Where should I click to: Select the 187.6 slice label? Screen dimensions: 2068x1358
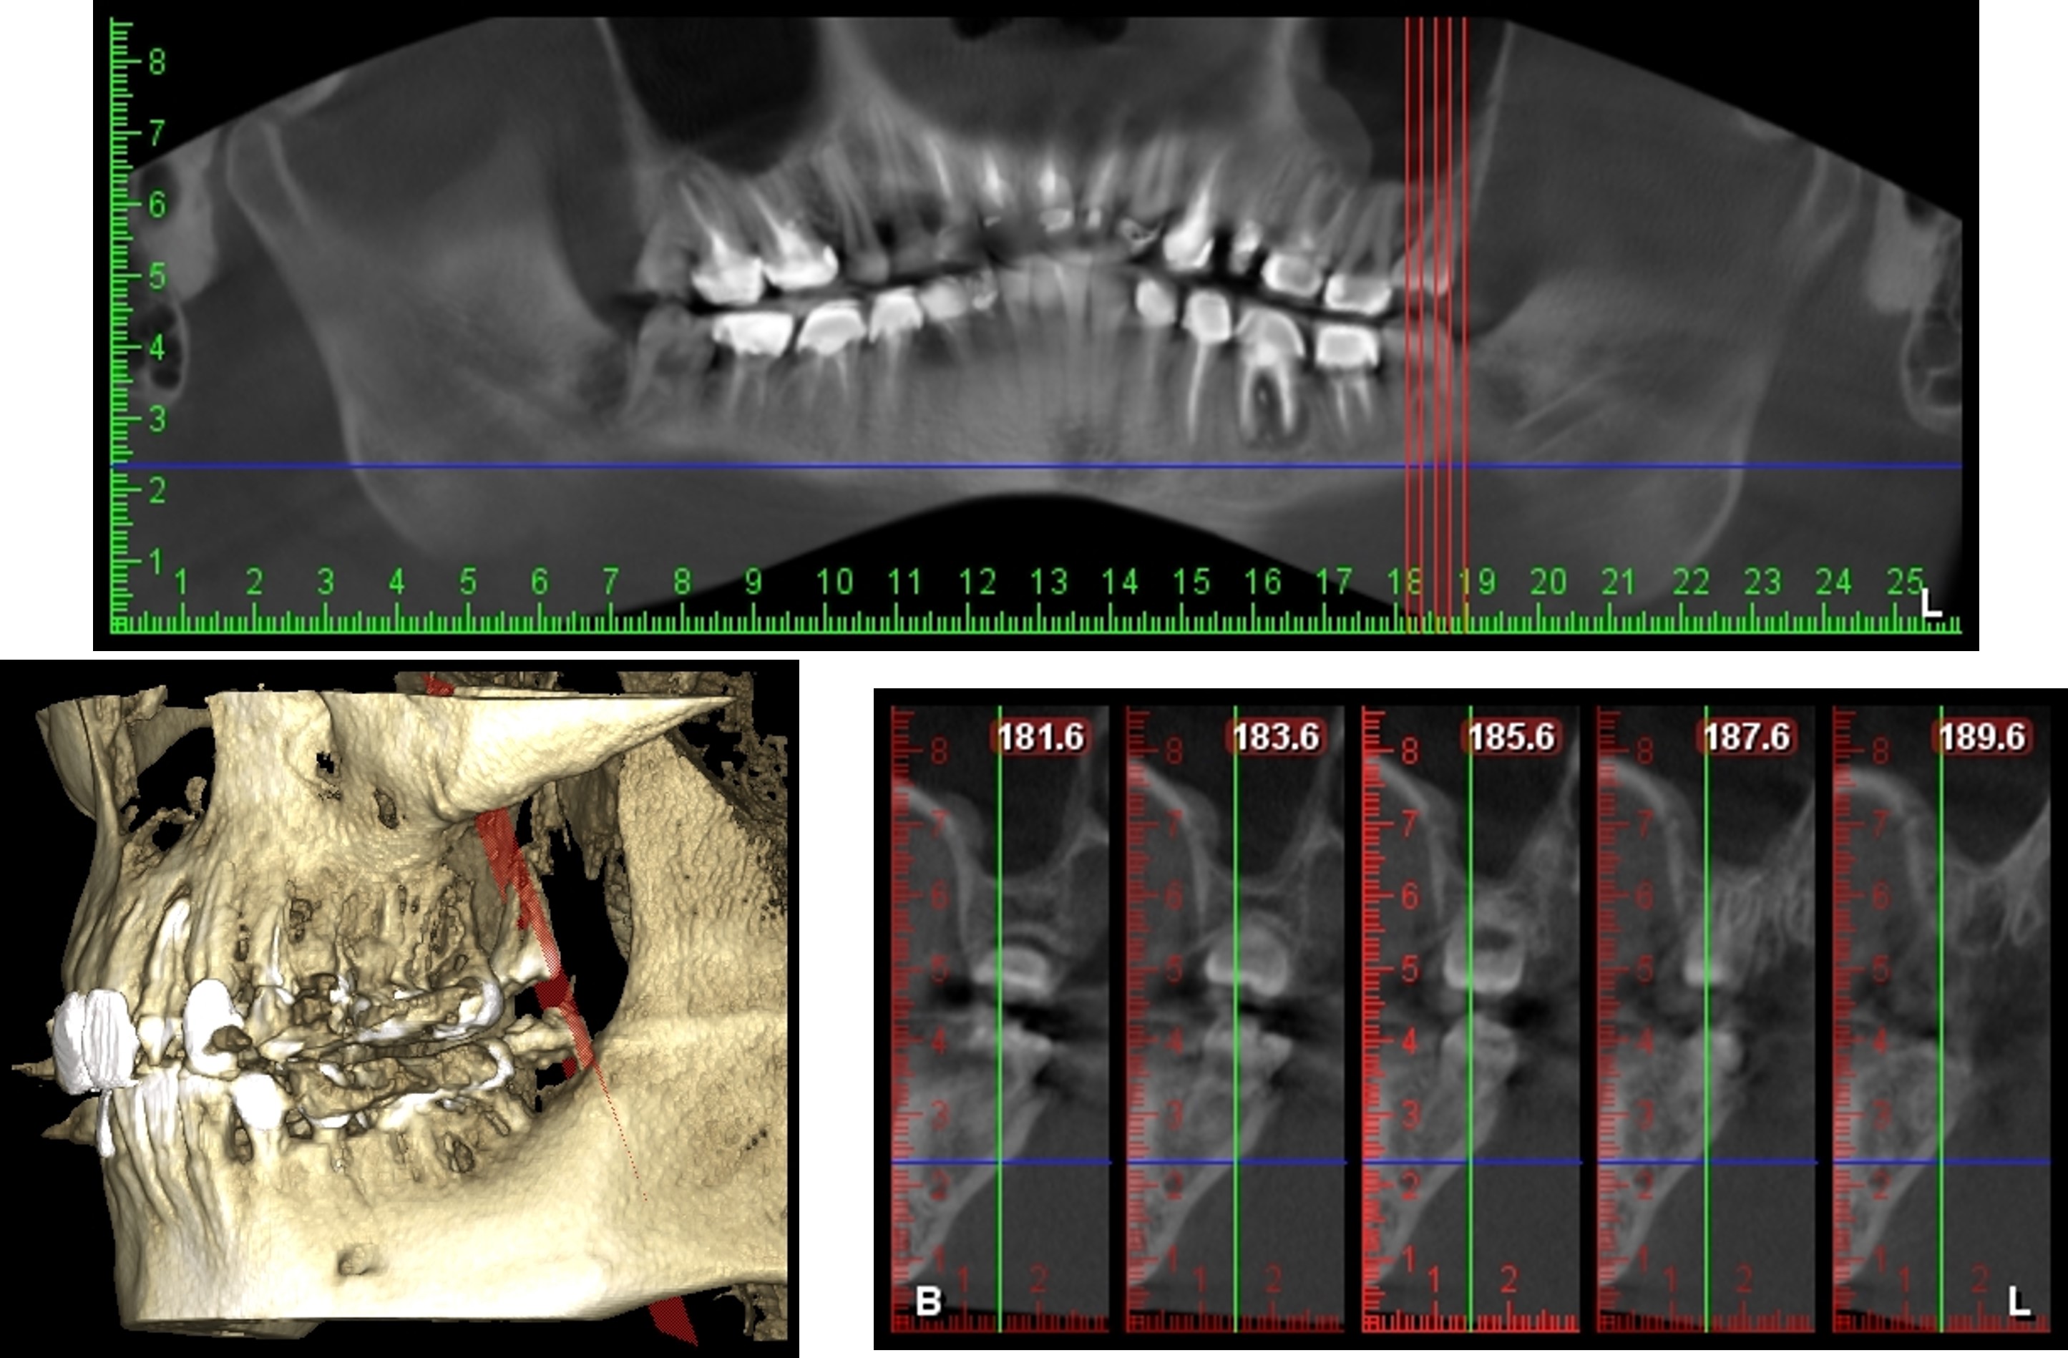(1747, 738)
